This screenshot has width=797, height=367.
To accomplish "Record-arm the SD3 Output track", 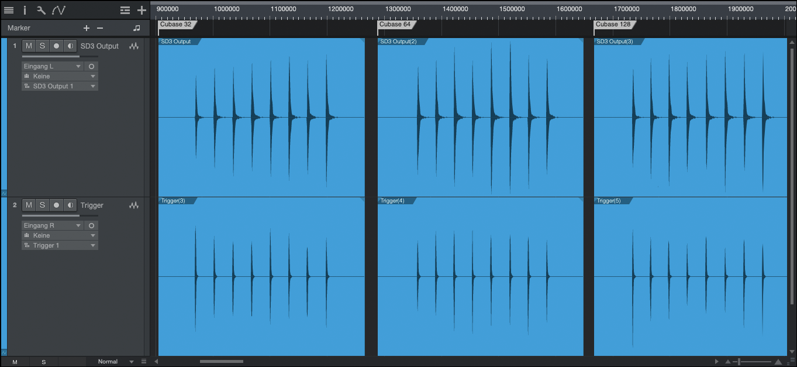I will click(x=56, y=46).
